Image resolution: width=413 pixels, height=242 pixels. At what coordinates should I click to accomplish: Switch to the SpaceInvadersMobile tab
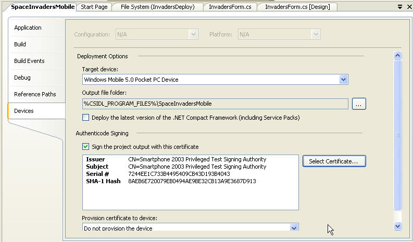(42, 7)
